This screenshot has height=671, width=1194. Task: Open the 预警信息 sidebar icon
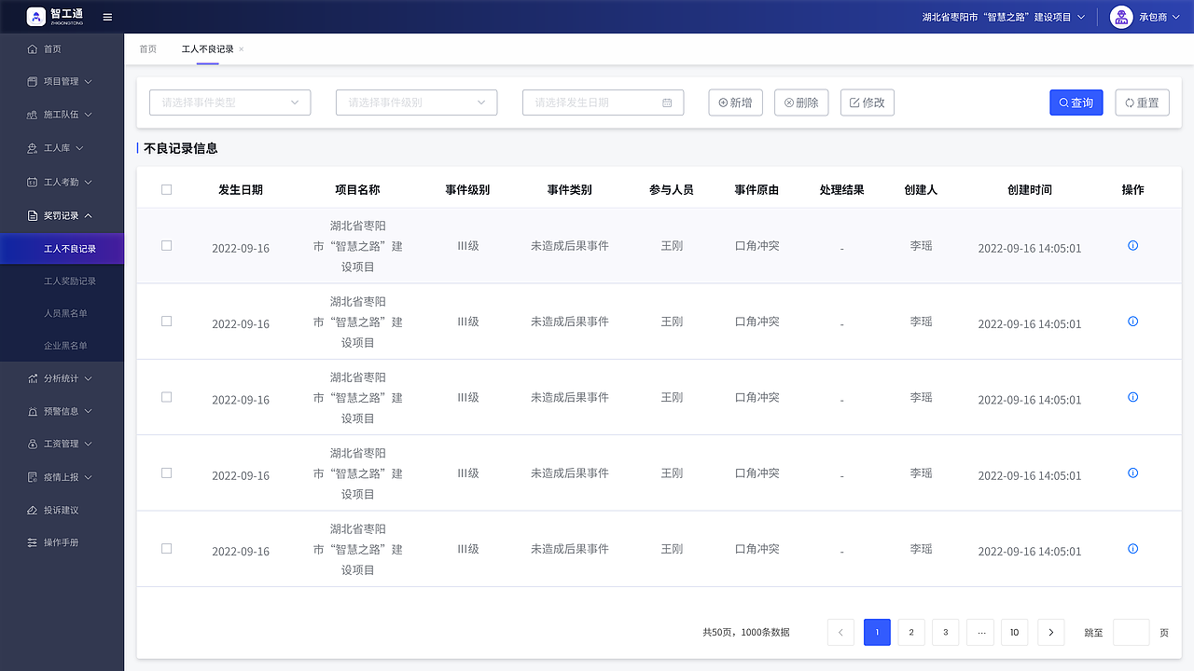32,411
